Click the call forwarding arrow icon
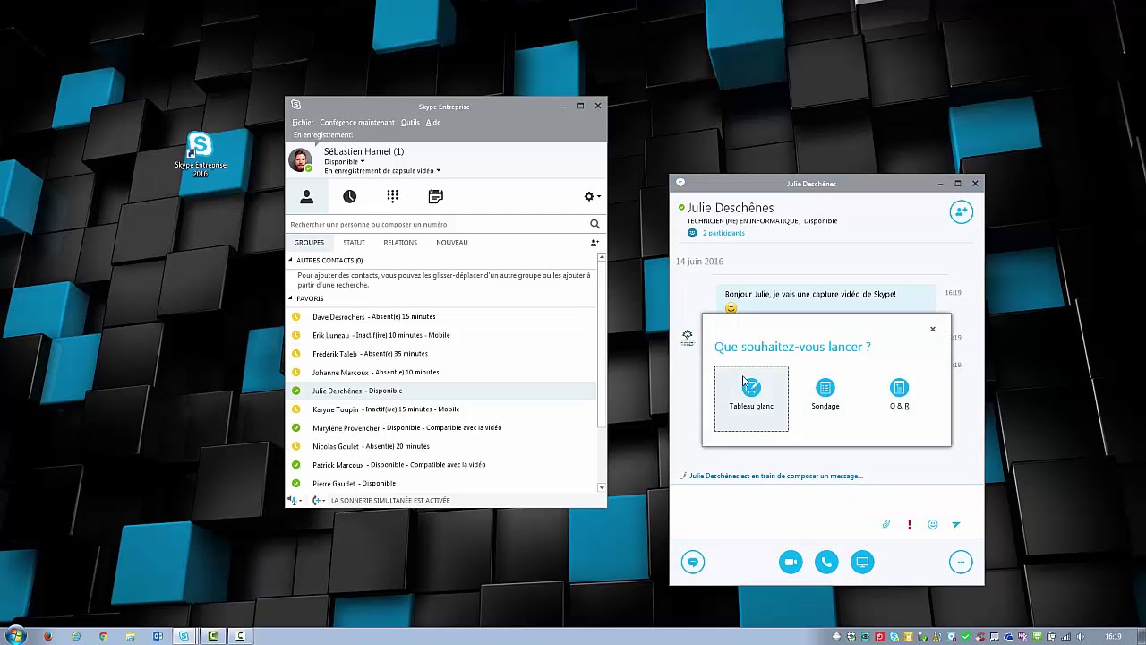 point(317,500)
